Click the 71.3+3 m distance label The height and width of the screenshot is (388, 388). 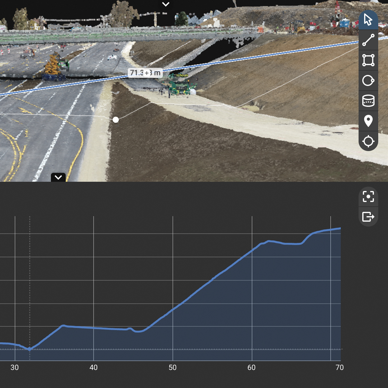click(x=145, y=73)
